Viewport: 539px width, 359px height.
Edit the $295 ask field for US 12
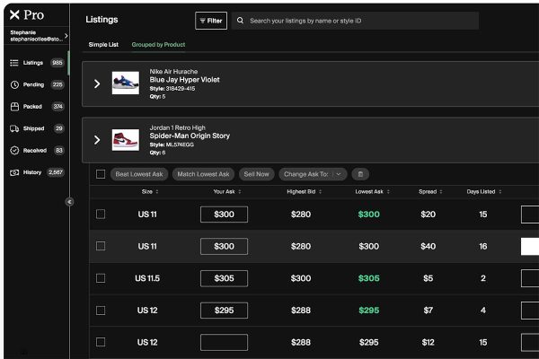224,311
